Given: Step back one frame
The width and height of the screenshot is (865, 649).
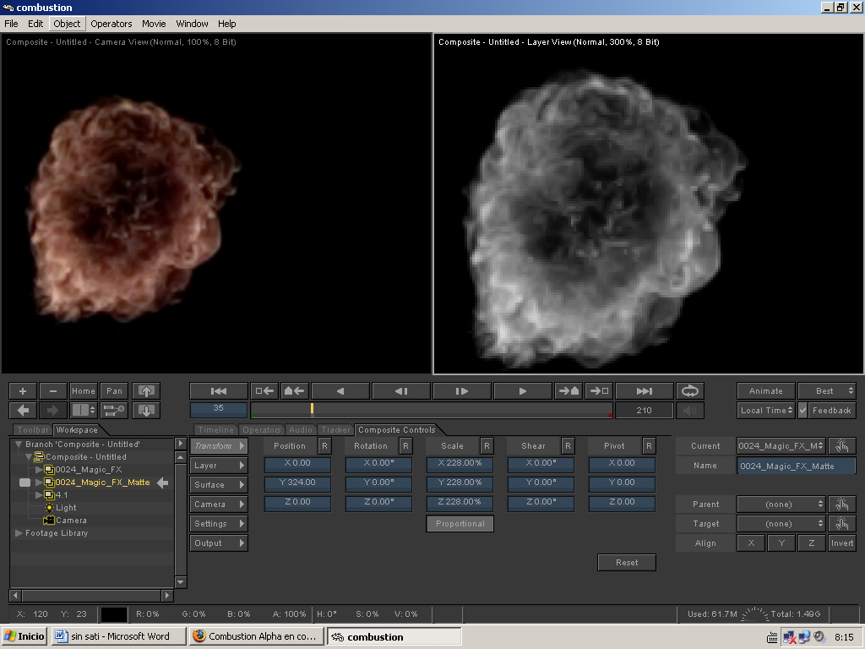Looking at the screenshot, I should point(401,391).
